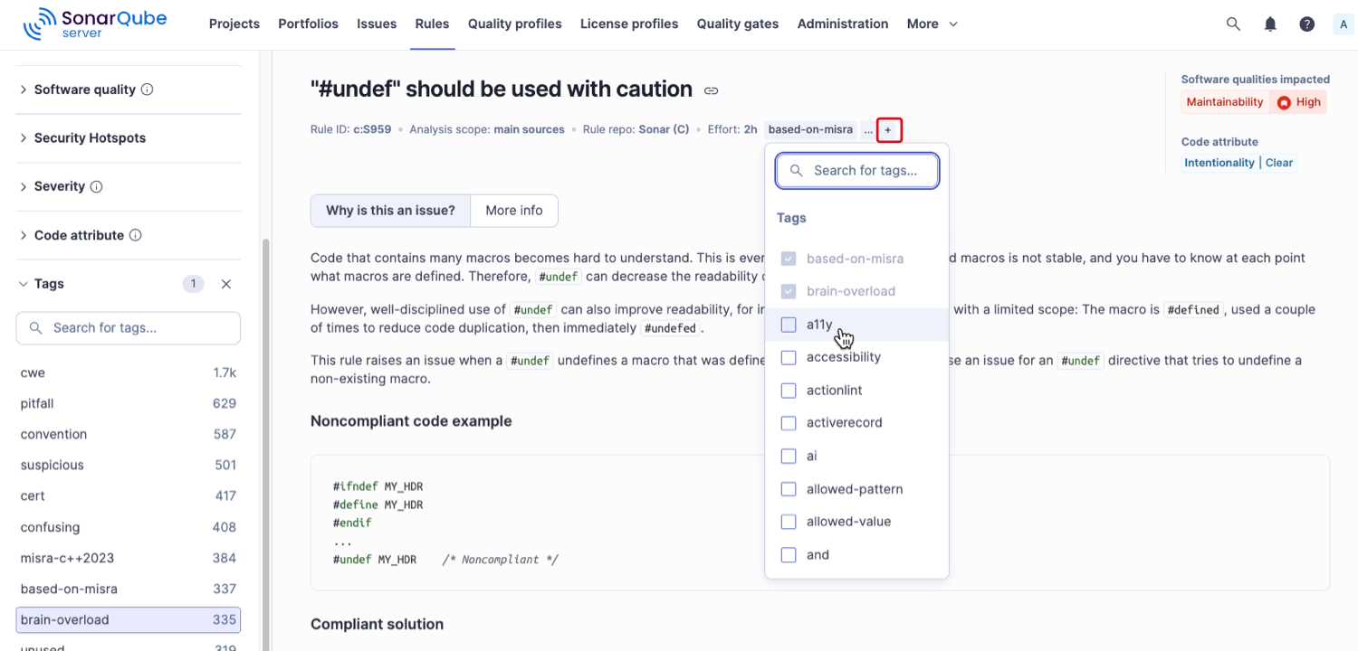Open the notifications bell
The height and width of the screenshot is (651, 1358).
click(1270, 24)
